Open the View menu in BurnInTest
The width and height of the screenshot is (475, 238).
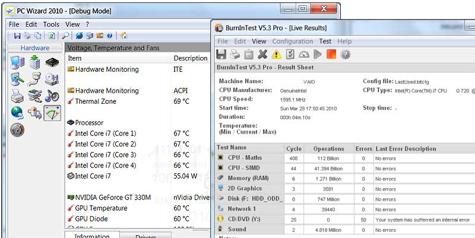pos(259,41)
